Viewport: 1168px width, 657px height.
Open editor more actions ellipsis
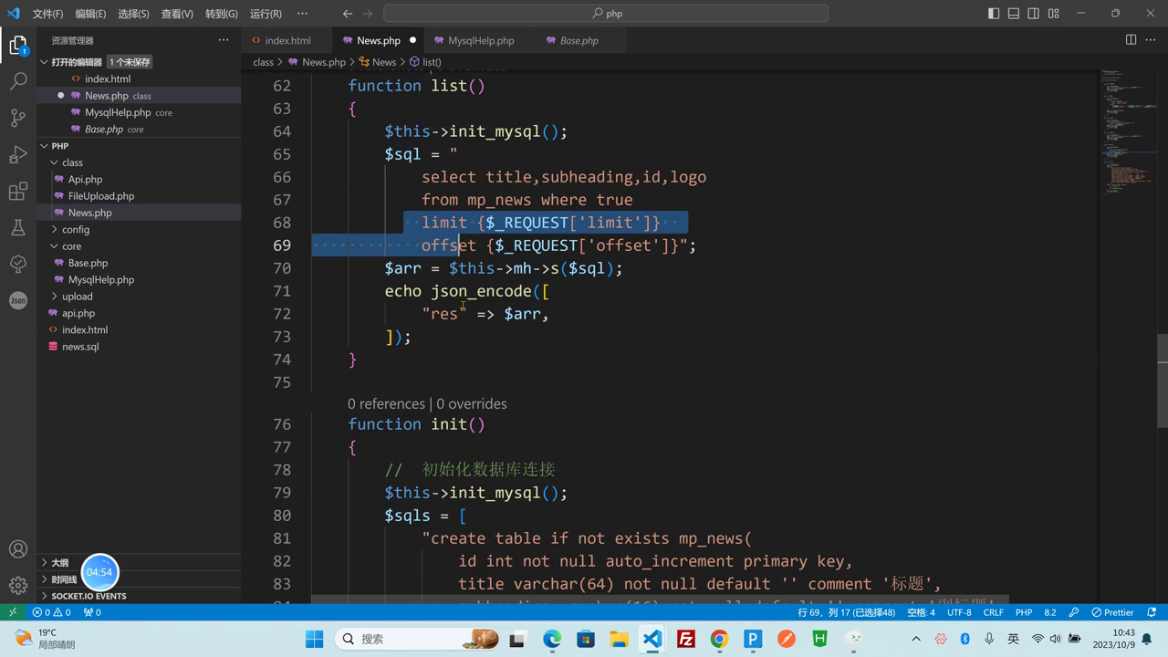[1151, 40]
